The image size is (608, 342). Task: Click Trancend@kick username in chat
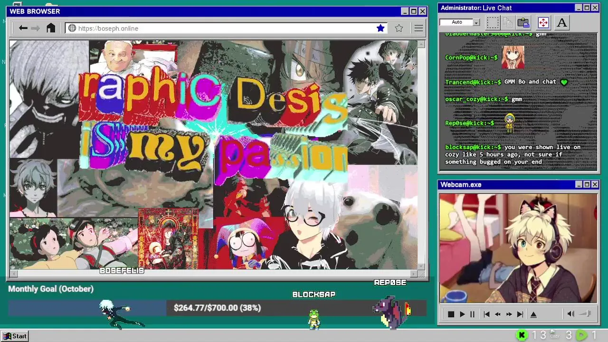pos(473,82)
